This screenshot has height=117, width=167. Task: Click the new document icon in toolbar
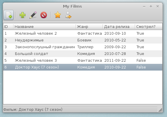[8, 15]
